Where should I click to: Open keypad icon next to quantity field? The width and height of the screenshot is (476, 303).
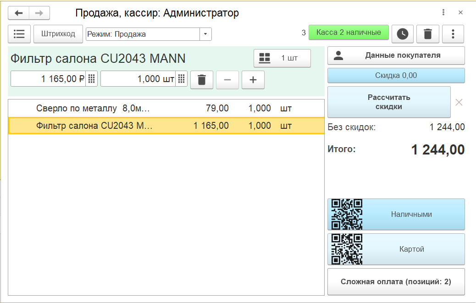[x=181, y=79]
